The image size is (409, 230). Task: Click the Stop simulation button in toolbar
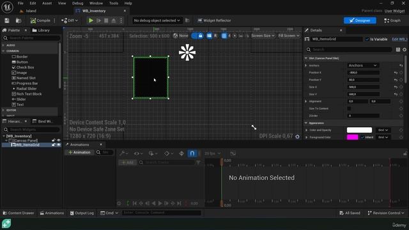(x=106, y=20)
